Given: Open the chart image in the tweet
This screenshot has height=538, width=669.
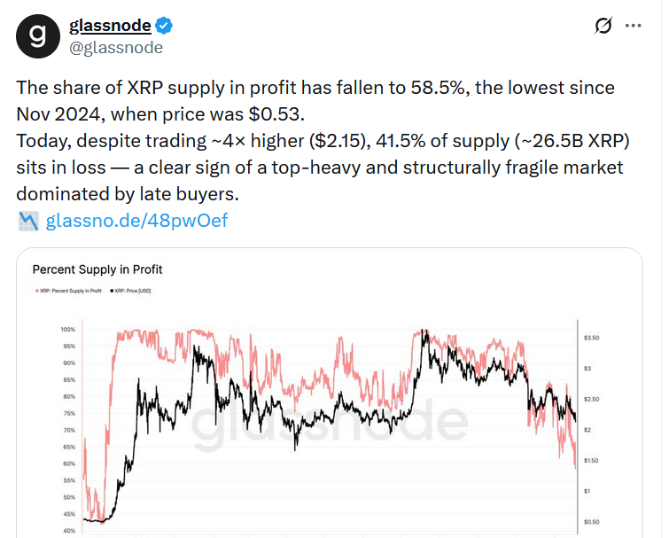Looking at the screenshot, I should 328,425.
